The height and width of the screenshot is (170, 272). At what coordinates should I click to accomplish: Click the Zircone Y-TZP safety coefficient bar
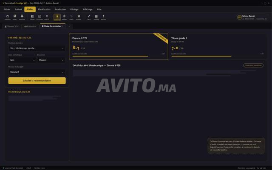coord(119,56)
